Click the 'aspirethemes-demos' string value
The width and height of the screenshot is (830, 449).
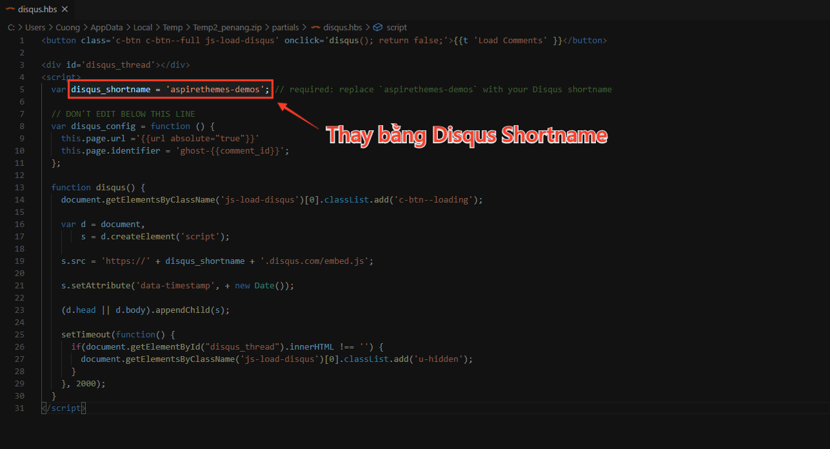pyautogui.click(x=215, y=89)
